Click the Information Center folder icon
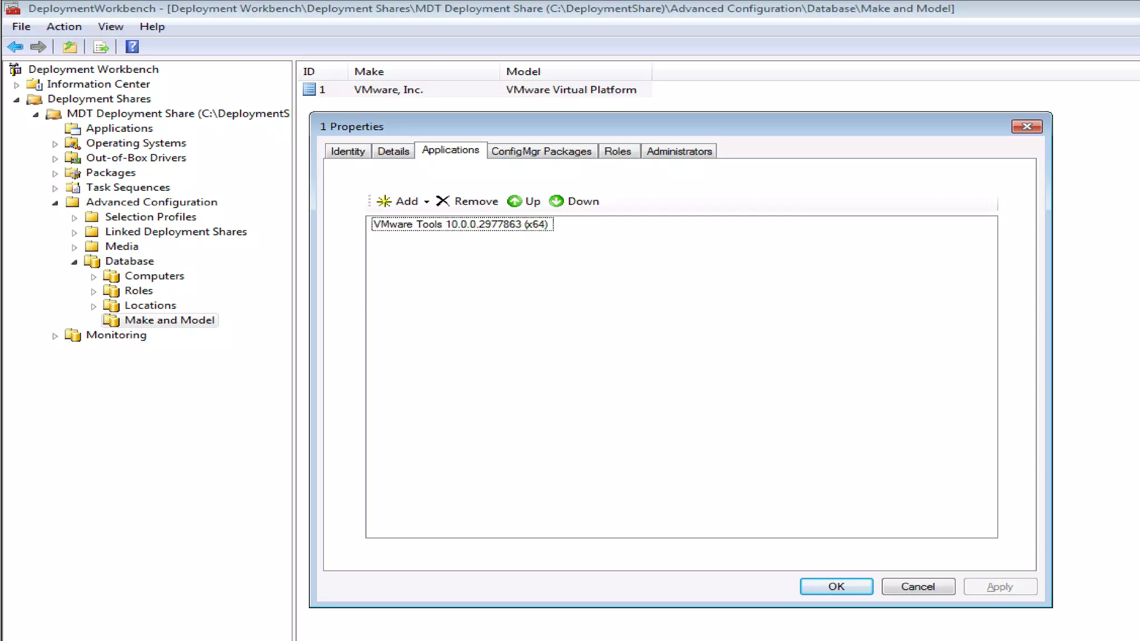The image size is (1140, 641). point(35,84)
